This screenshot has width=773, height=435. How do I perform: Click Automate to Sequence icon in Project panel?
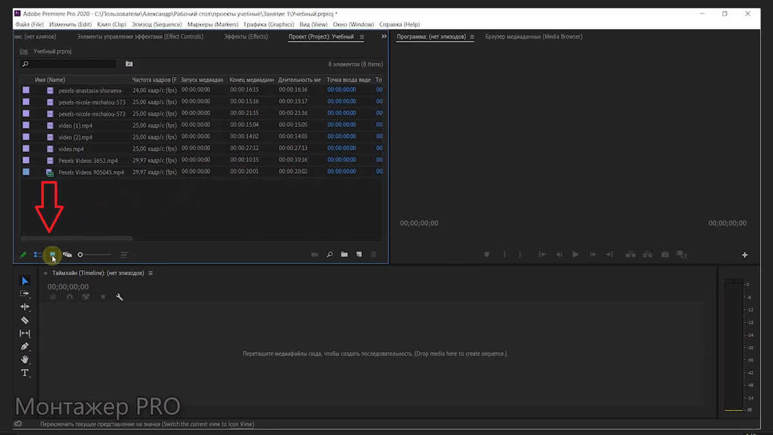point(315,255)
